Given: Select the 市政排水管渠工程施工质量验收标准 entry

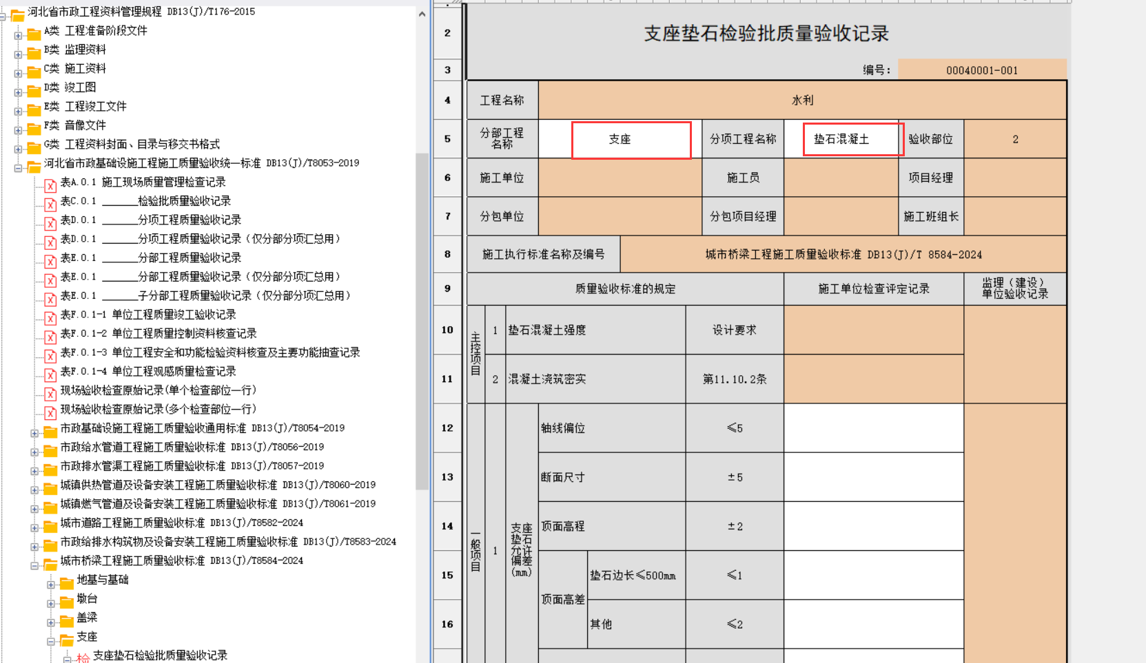Looking at the screenshot, I should click(x=192, y=466).
